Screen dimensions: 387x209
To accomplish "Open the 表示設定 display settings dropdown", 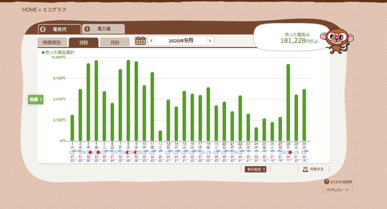I will pyautogui.click(x=256, y=169).
